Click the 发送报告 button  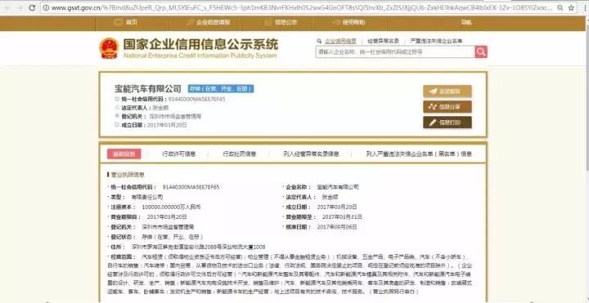pyautogui.click(x=447, y=91)
